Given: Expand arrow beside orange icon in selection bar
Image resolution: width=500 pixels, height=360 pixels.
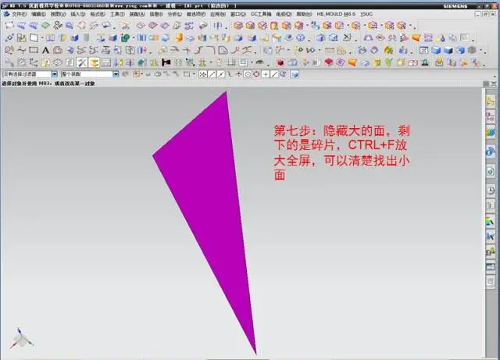Looking at the screenshot, I should click(142, 75).
